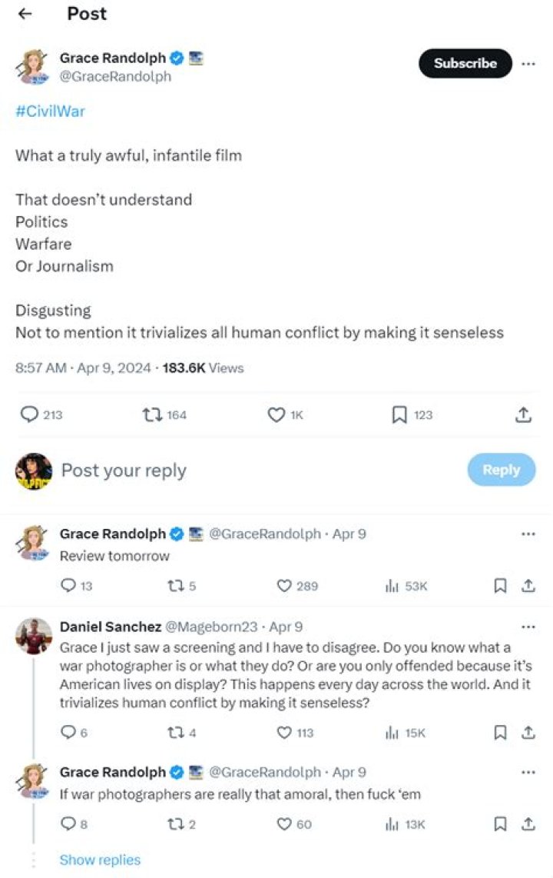
Task: Click Subscribe to Grace Randolph
Action: [465, 63]
